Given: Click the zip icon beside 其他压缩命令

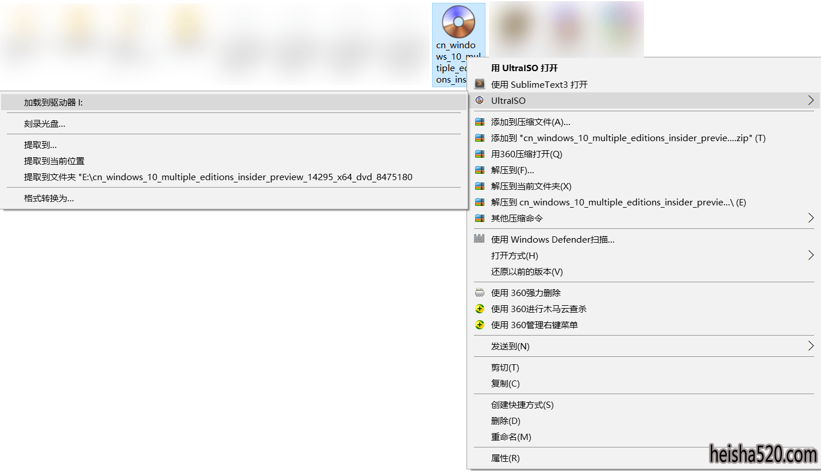Looking at the screenshot, I should (x=480, y=218).
